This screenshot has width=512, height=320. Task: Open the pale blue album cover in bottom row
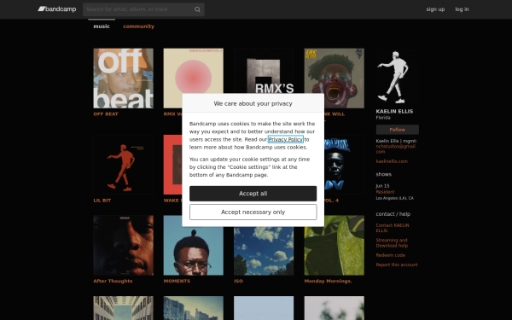tap(264, 308)
